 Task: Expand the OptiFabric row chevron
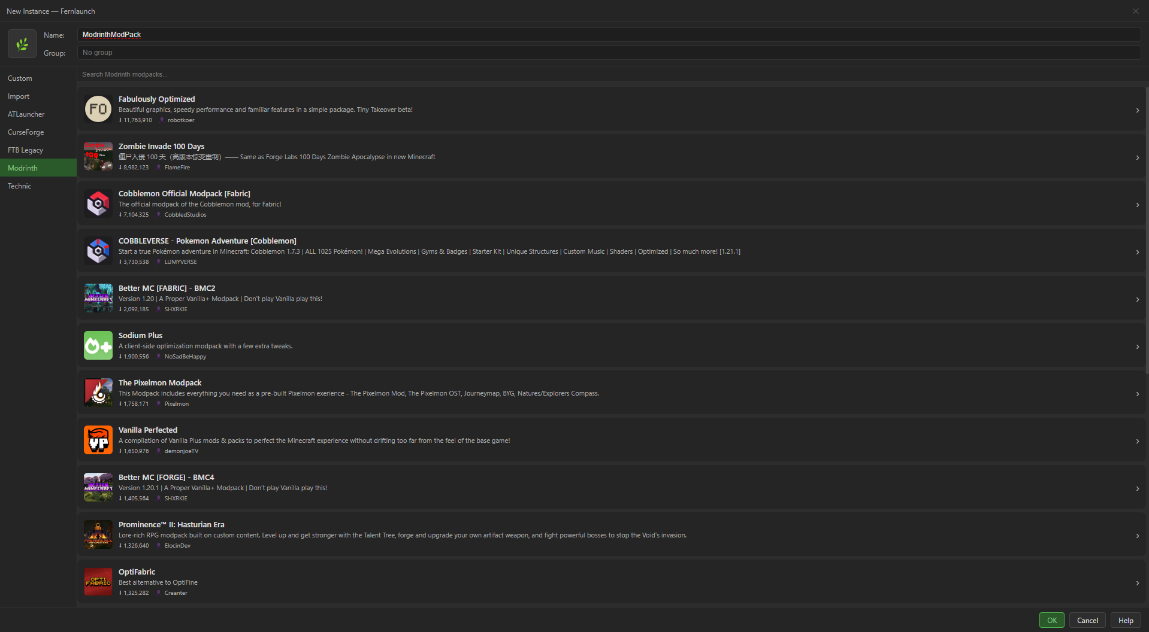1137,583
